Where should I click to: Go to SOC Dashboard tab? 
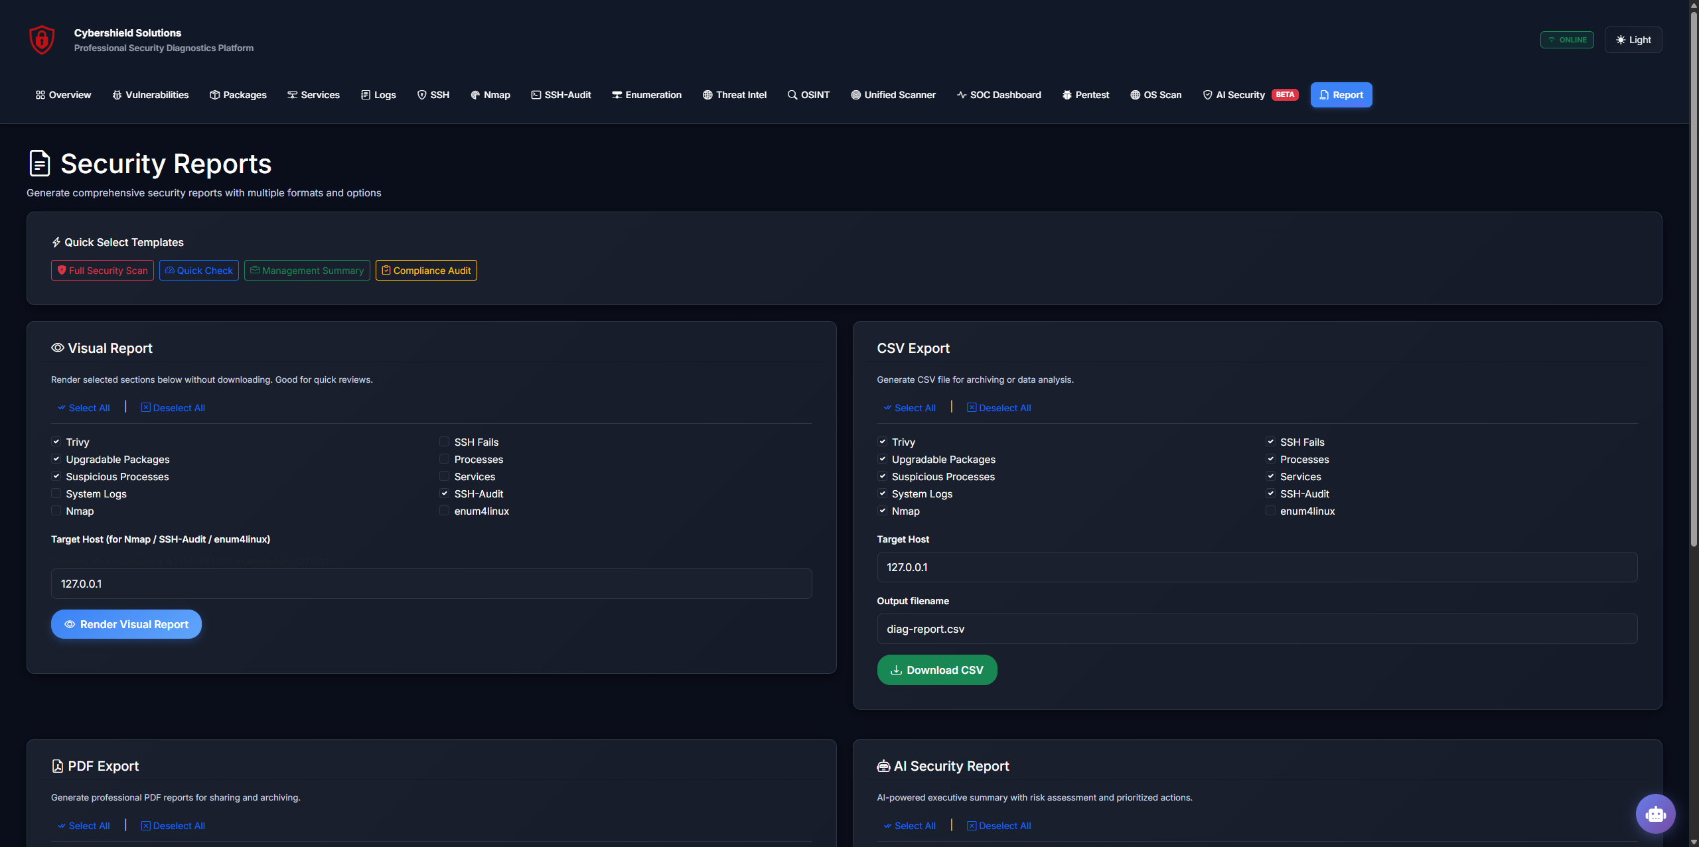[999, 95]
